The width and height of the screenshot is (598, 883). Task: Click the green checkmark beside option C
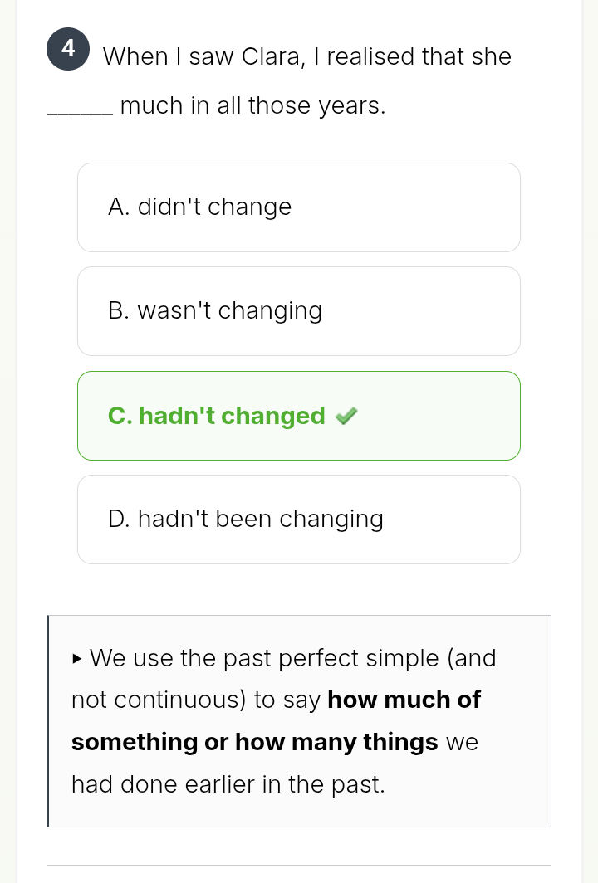[x=346, y=417]
